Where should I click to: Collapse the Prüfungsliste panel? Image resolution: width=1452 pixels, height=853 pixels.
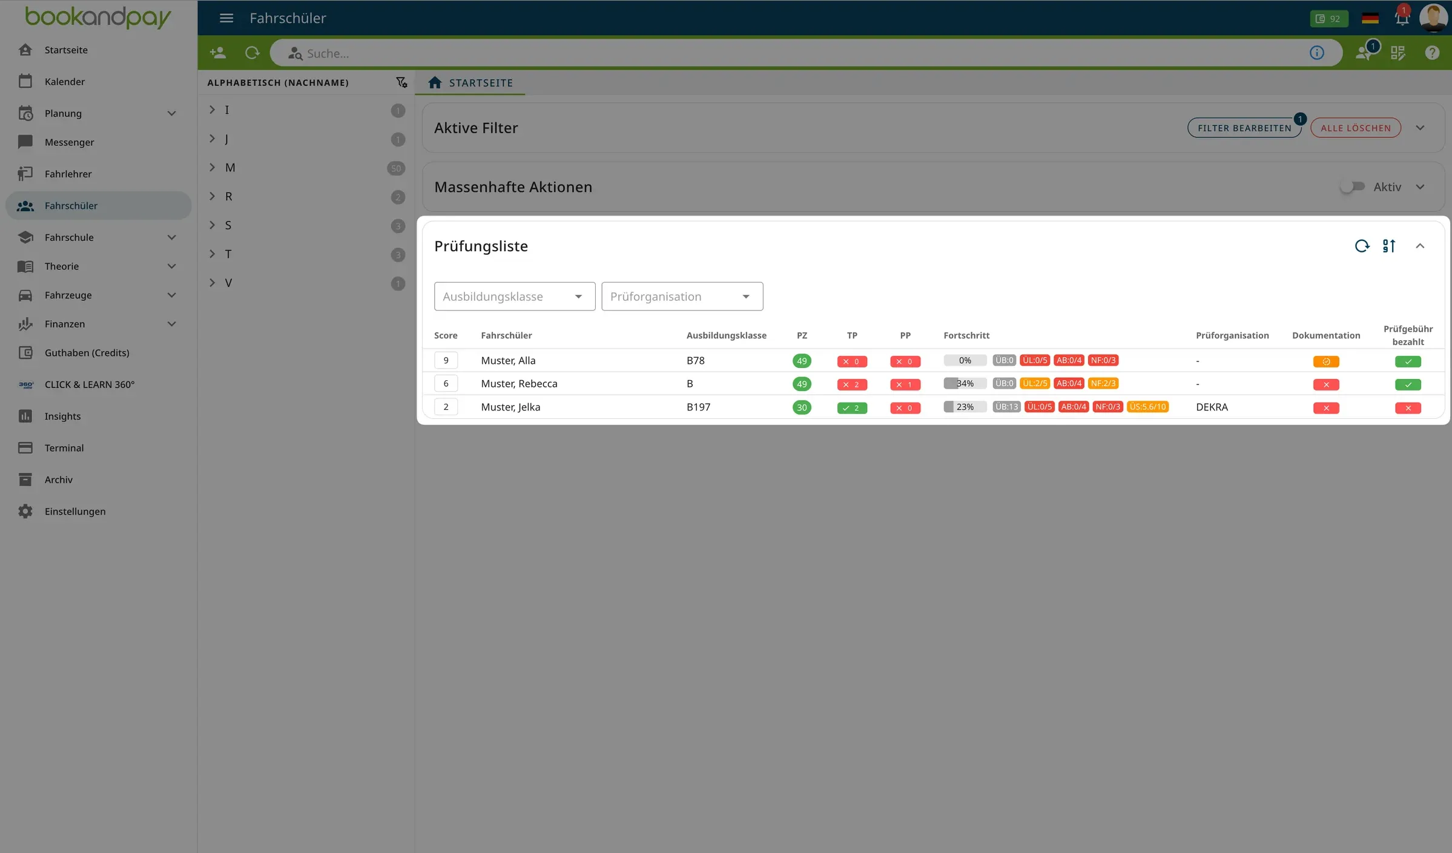tap(1420, 246)
